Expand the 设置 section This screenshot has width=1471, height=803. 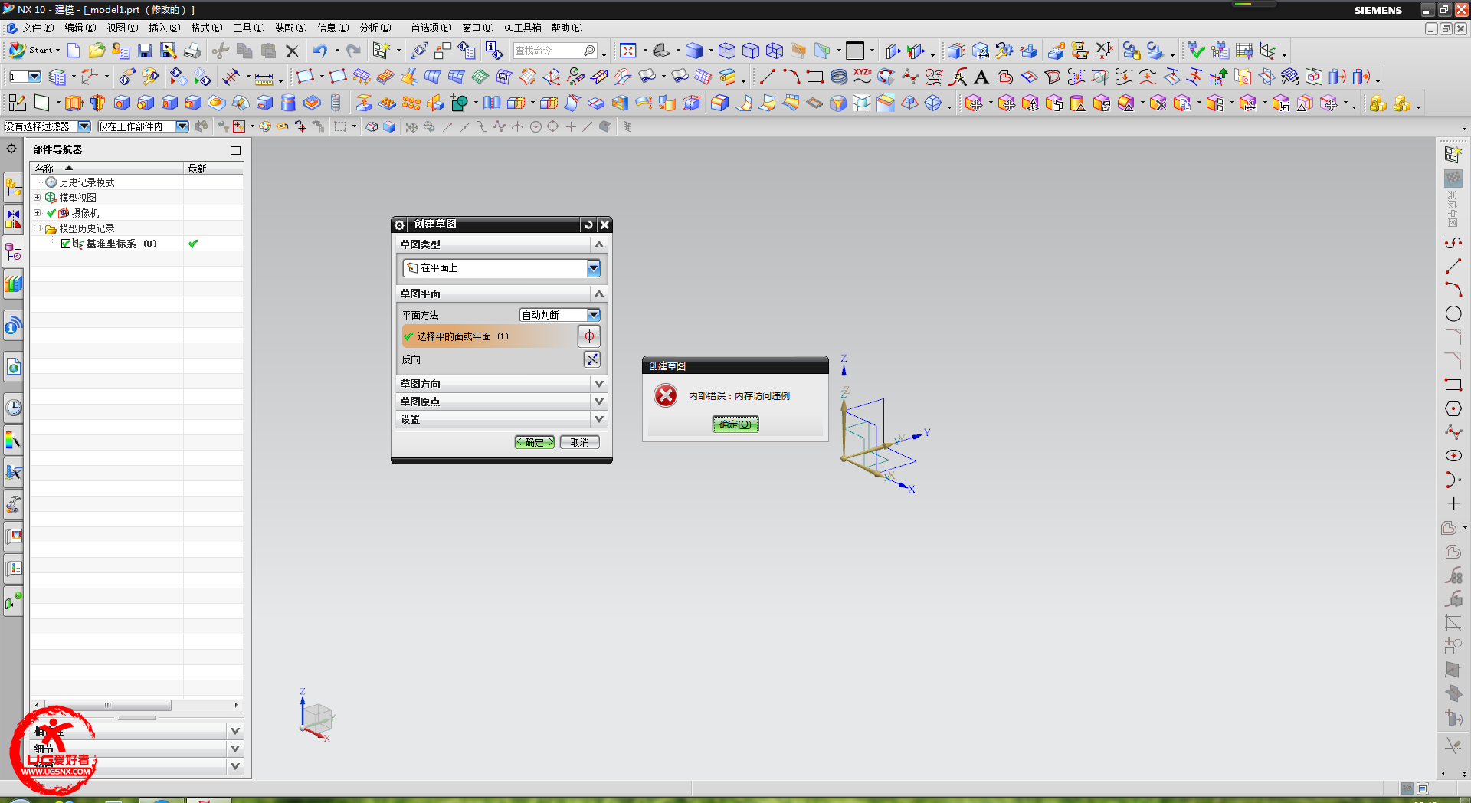click(x=599, y=419)
